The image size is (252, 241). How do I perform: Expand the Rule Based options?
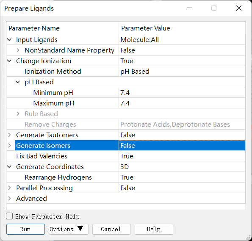click(x=18, y=114)
